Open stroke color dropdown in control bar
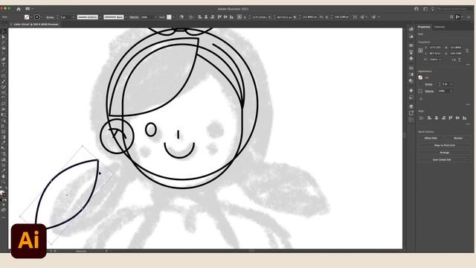Viewport: 476px width, 268px height. [42, 17]
